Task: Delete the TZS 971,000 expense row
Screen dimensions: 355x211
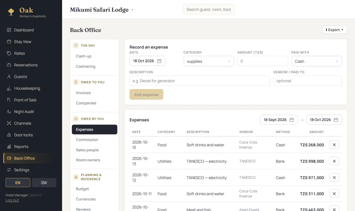Action: (334, 178)
